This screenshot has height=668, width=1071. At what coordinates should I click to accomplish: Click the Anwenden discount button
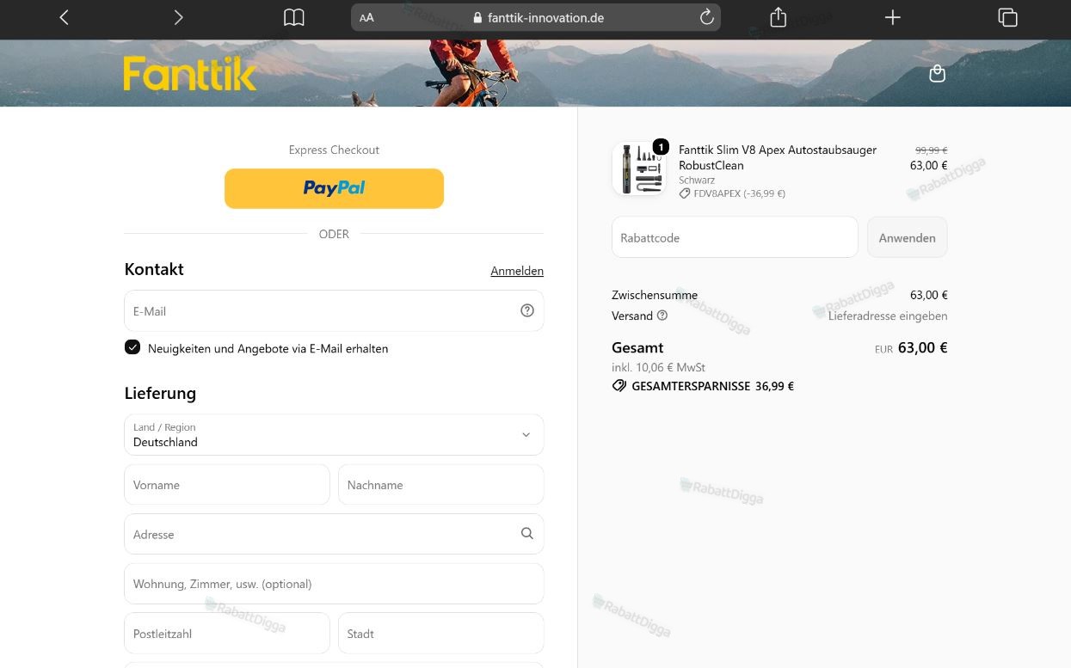tap(907, 237)
